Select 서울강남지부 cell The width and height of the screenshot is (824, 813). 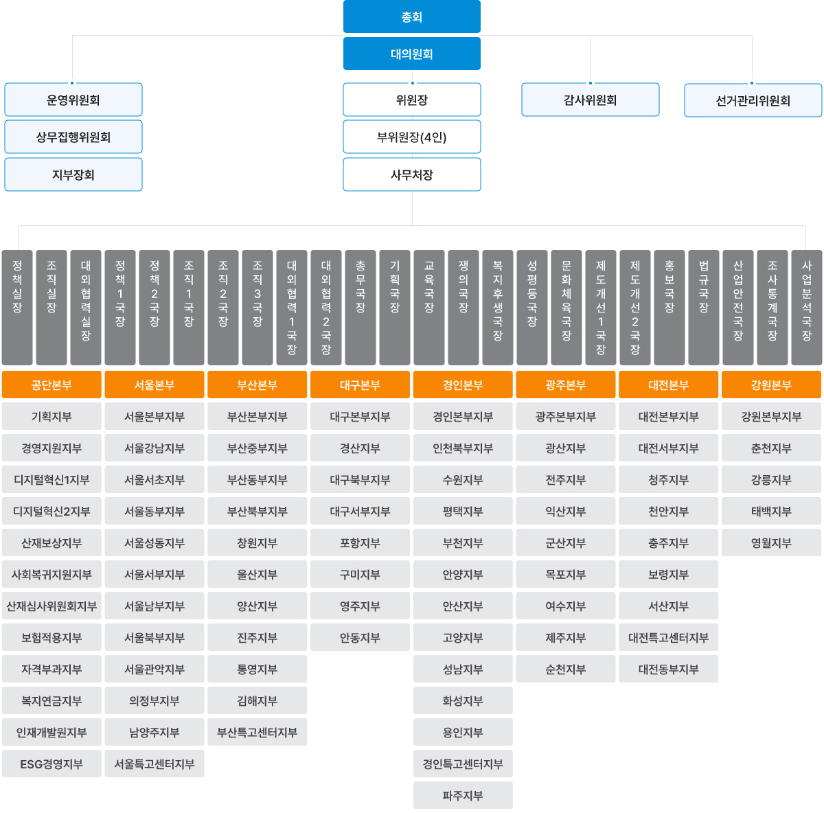click(x=154, y=448)
